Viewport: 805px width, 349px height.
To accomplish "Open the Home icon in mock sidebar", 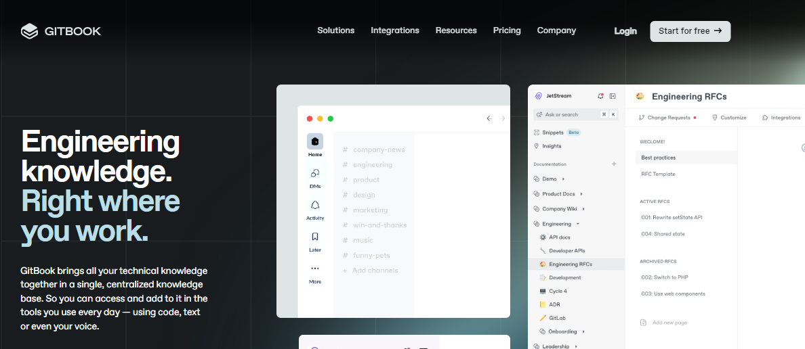I will pos(315,141).
